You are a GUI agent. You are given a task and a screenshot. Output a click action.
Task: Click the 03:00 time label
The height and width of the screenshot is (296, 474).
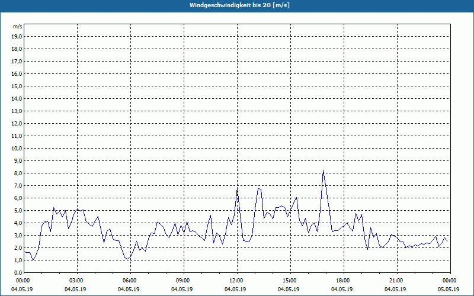click(78, 281)
